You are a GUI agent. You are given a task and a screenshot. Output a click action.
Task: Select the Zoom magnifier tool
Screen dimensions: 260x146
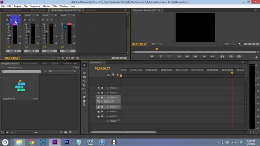click(x=84, y=105)
